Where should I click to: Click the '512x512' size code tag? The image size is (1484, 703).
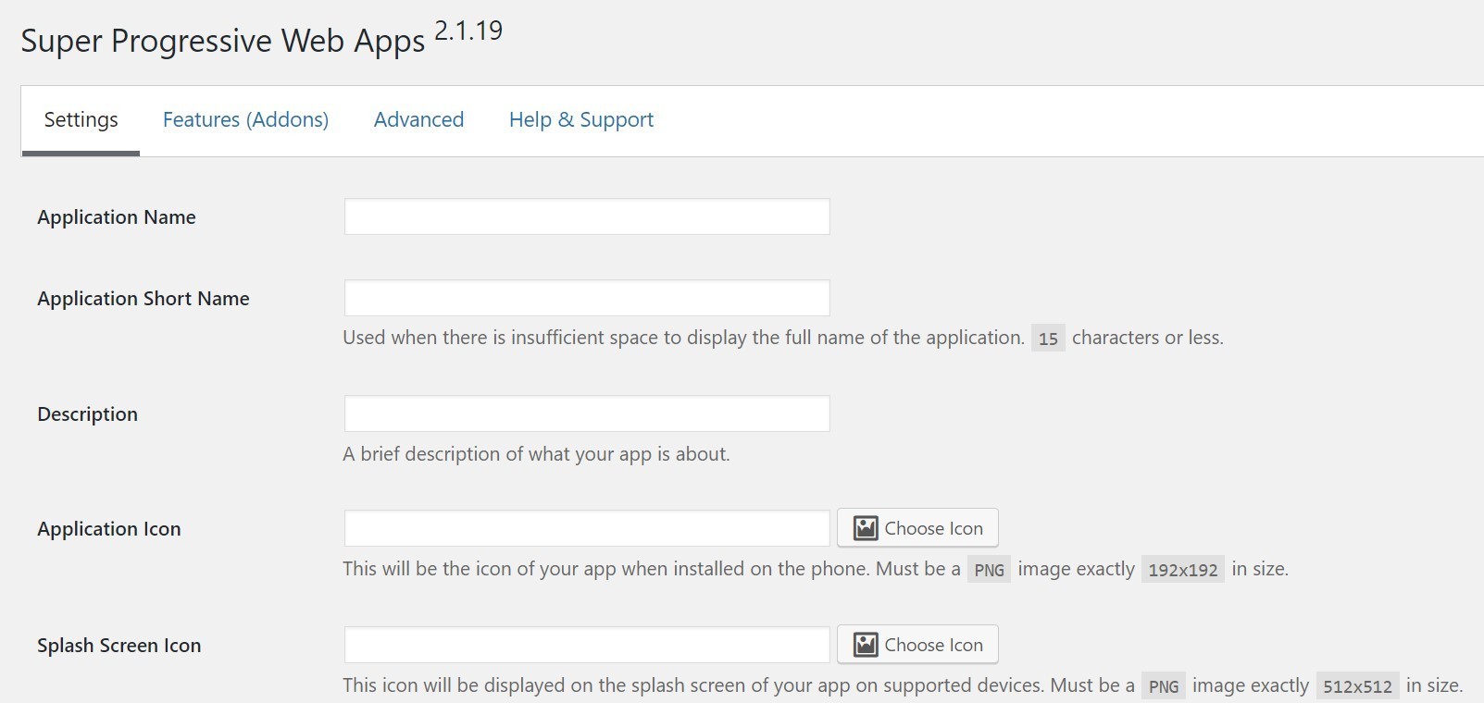click(1358, 686)
